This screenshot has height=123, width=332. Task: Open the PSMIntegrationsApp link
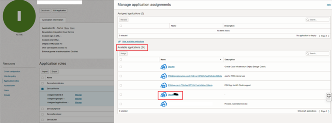195,76
